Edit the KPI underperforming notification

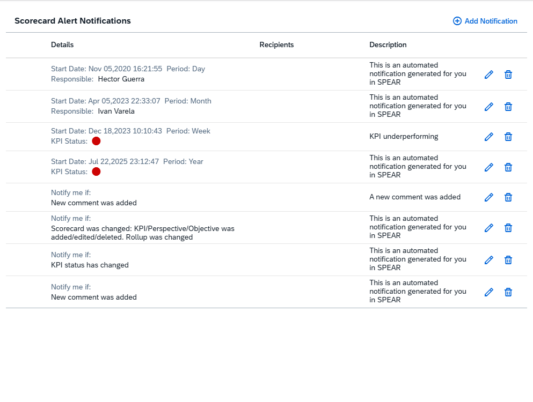tap(488, 137)
